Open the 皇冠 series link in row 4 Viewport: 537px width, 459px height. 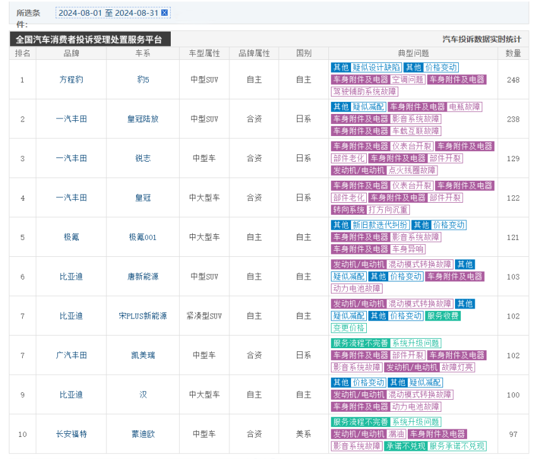click(143, 198)
